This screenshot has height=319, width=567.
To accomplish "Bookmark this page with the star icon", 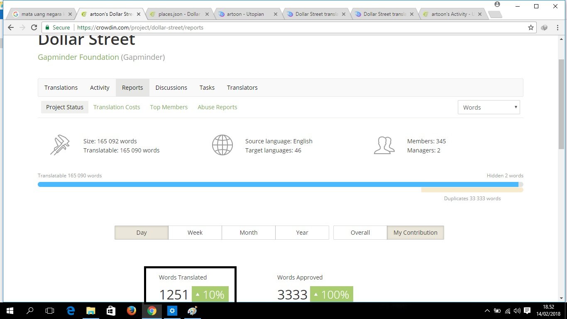I will 530,27.
